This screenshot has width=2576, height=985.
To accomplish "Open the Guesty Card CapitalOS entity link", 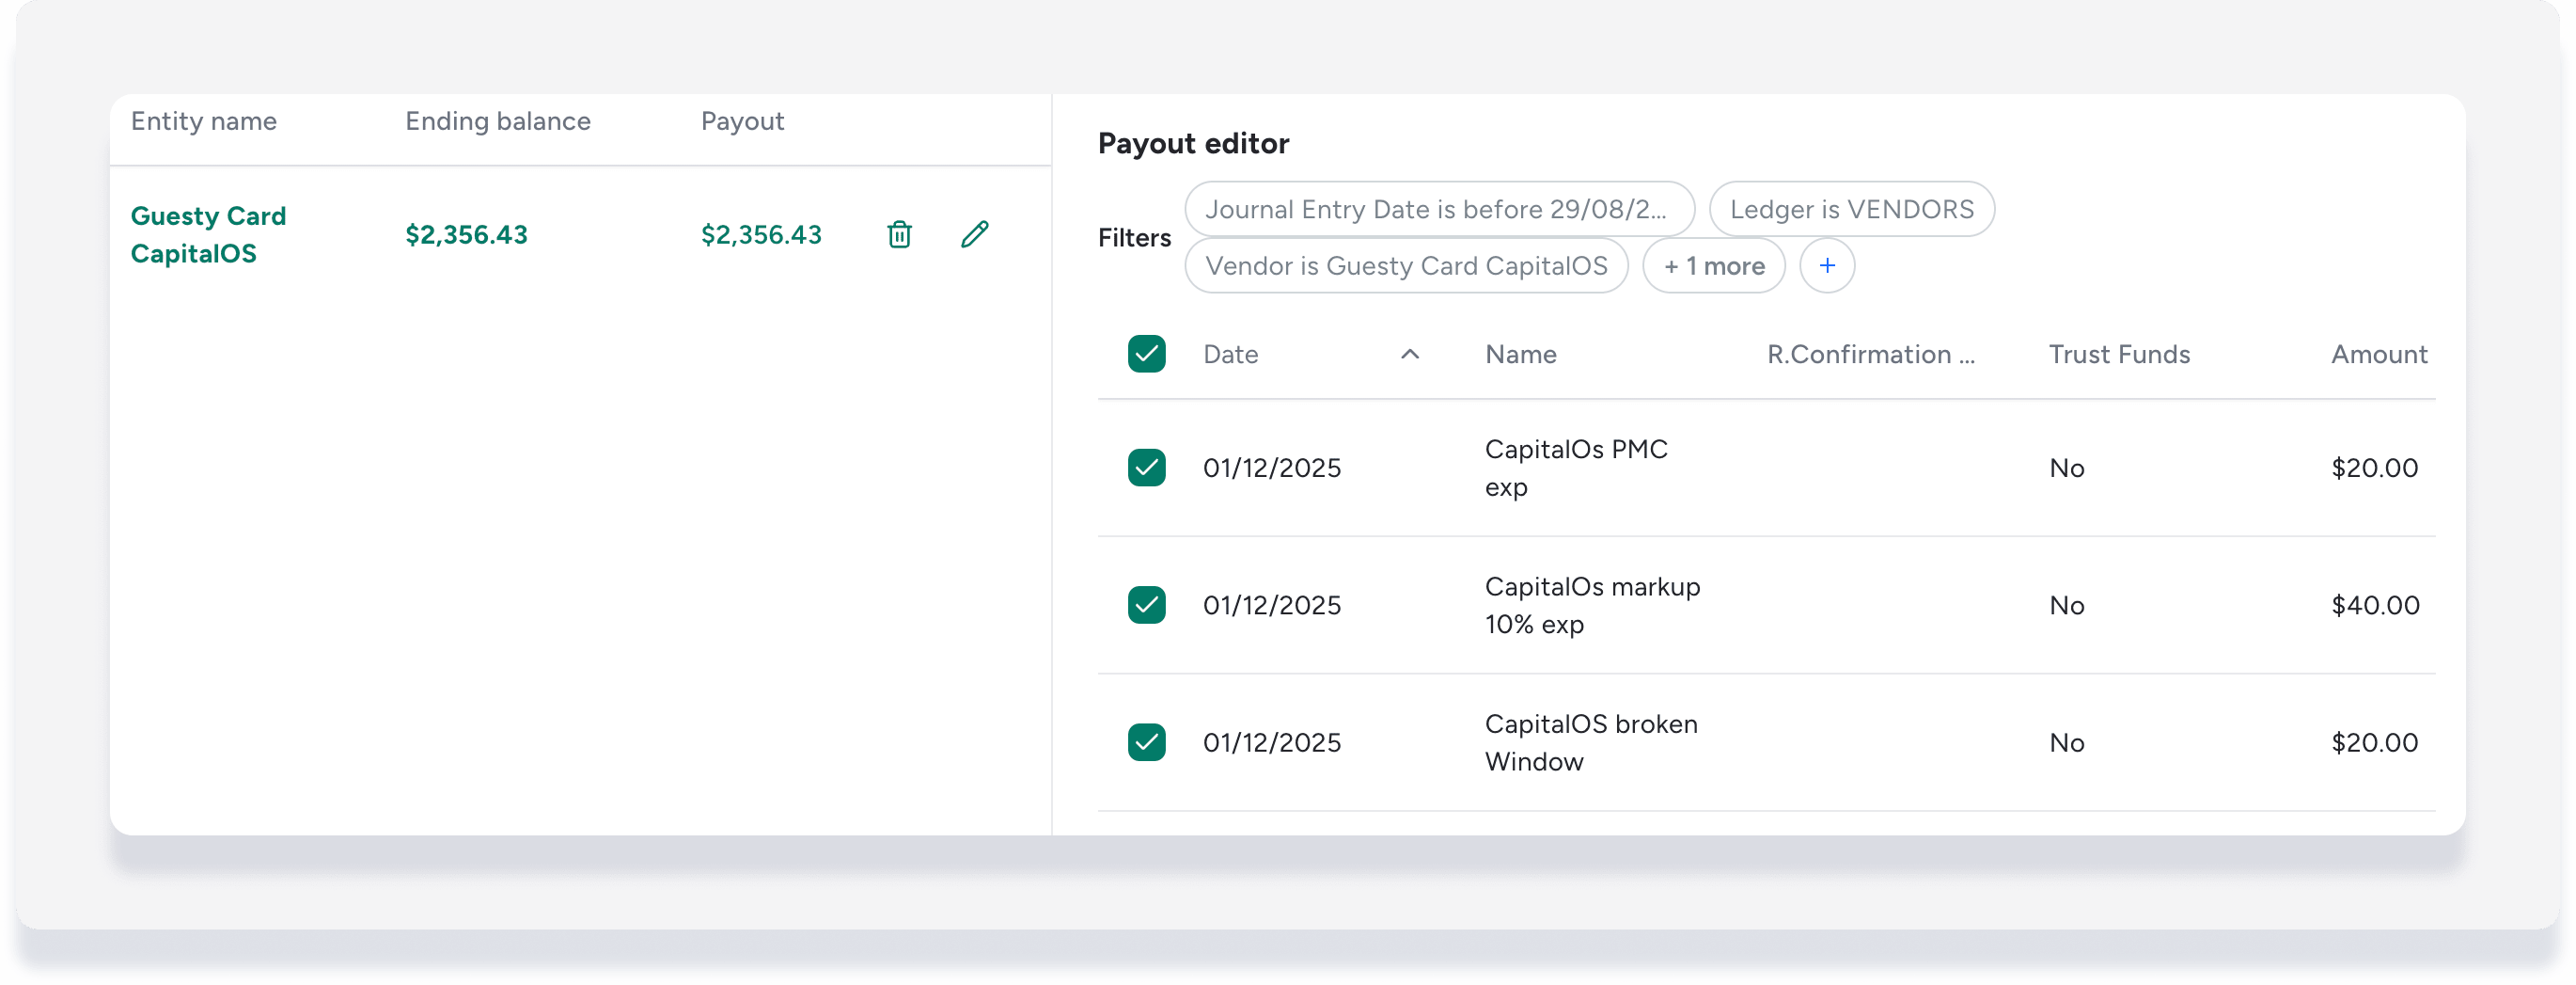I will tap(208, 234).
